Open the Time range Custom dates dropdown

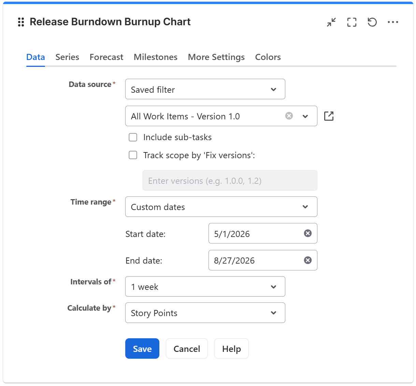tap(221, 207)
